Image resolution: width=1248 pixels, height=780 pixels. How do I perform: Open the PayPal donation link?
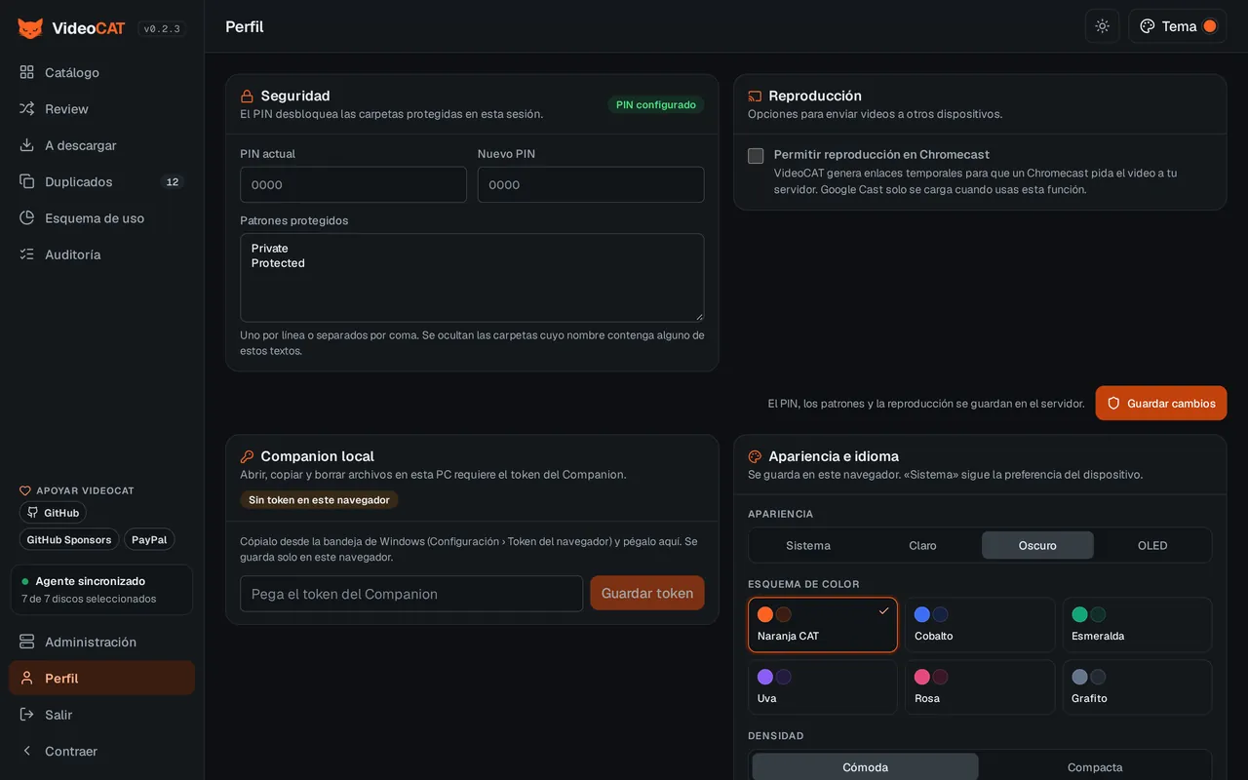pyautogui.click(x=149, y=539)
